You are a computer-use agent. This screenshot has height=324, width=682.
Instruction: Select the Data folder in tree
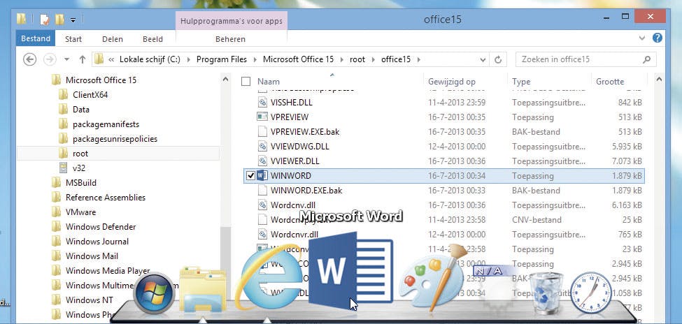(x=81, y=110)
